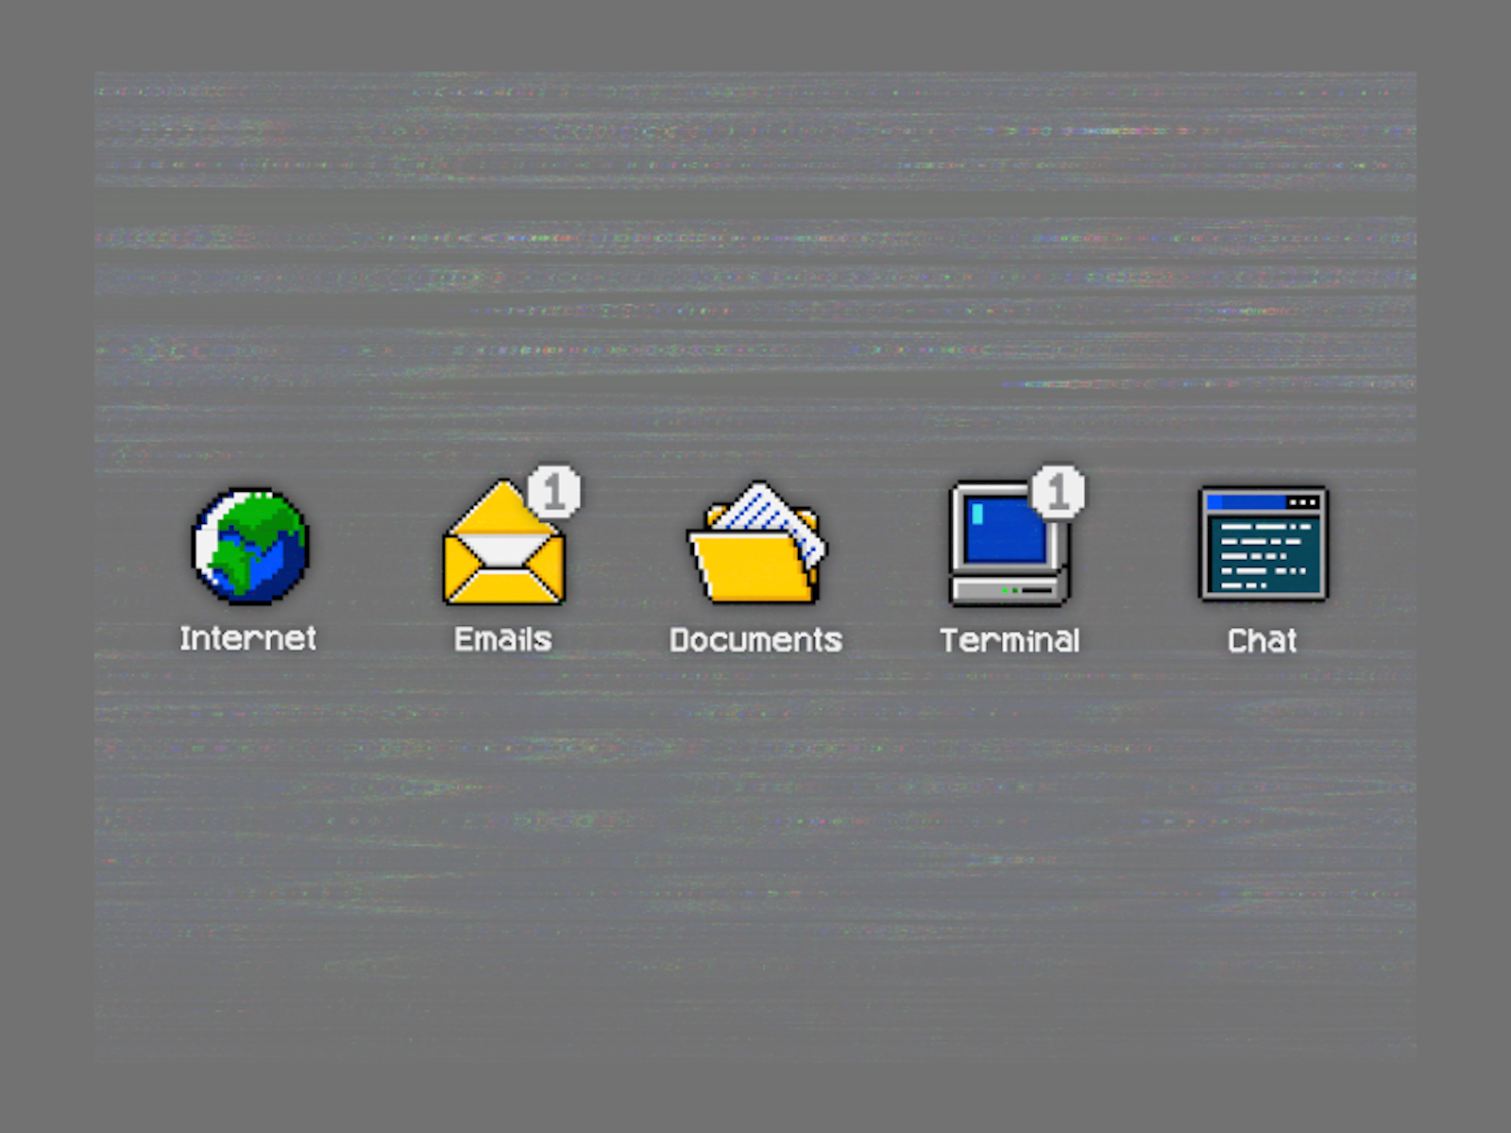
Task: Select the "Emails" label text
Action: (503, 640)
